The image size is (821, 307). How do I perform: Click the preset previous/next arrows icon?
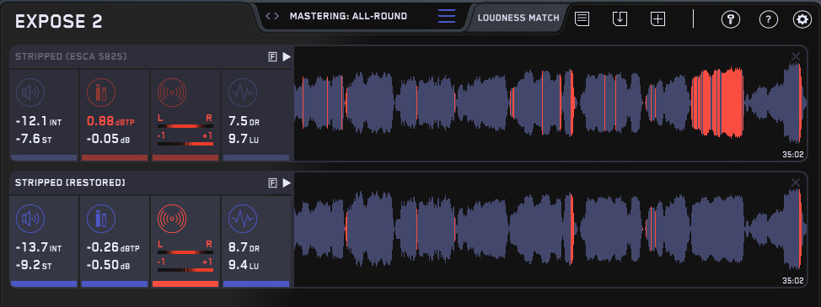coord(272,16)
